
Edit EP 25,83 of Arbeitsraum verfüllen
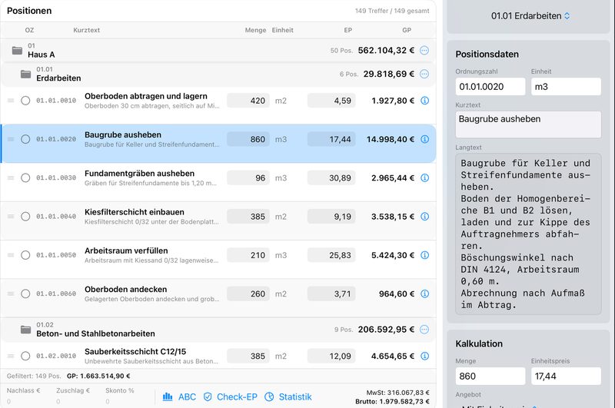(331, 255)
